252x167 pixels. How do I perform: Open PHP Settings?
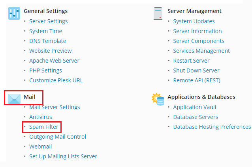pos(45,71)
